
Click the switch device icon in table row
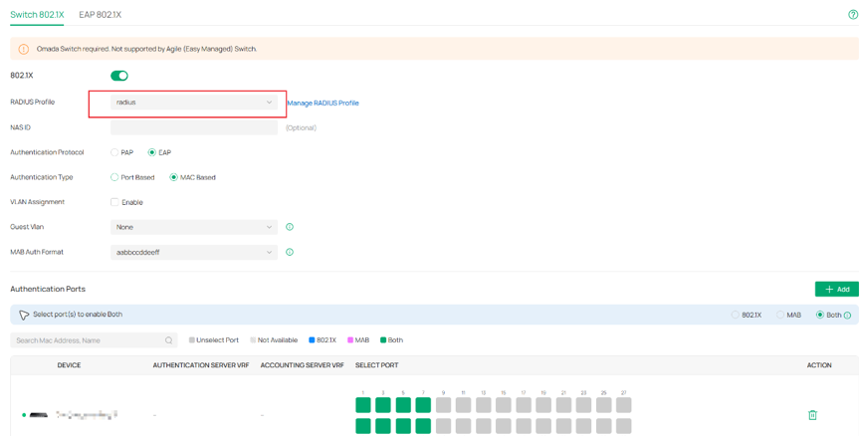coord(39,414)
